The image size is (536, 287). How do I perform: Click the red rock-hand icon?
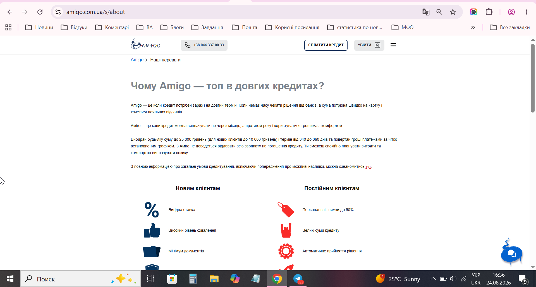286,230
